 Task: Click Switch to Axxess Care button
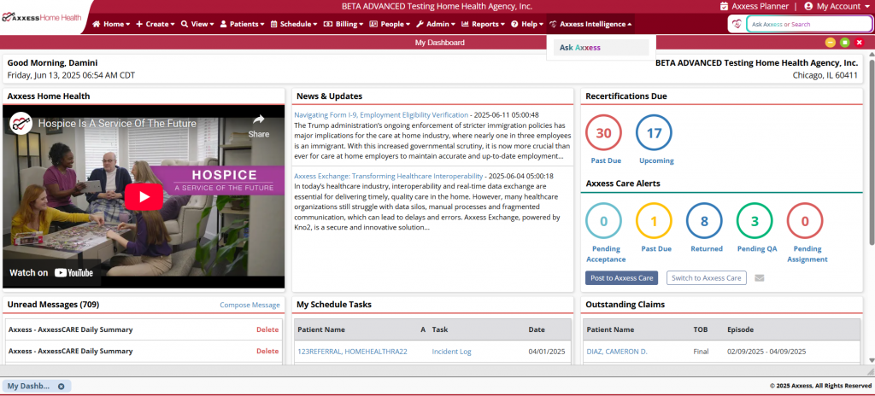click(707, 277)
